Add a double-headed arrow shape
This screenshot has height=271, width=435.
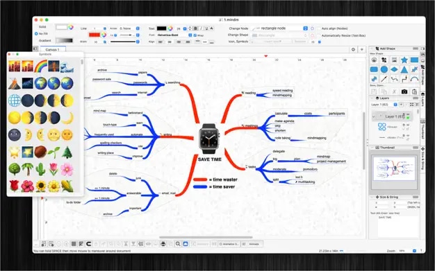(414, 69)
